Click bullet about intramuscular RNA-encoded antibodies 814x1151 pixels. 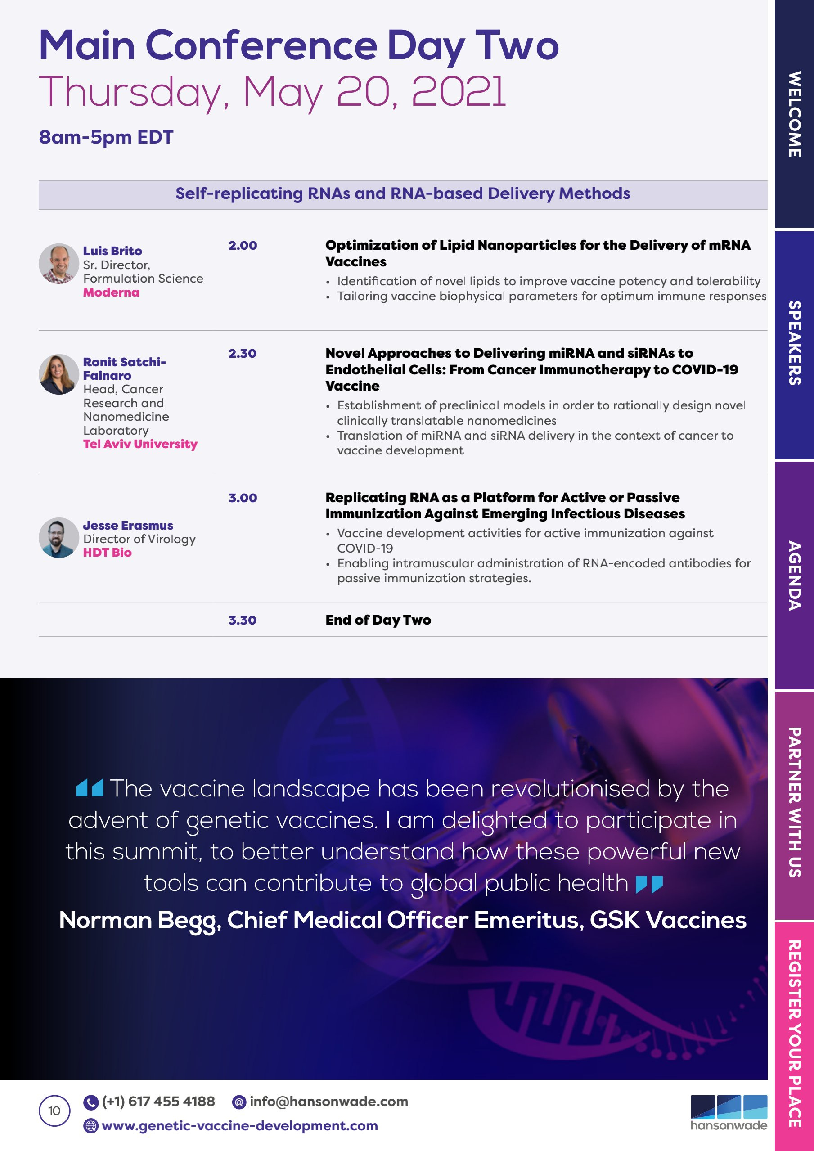click(544, 571)
